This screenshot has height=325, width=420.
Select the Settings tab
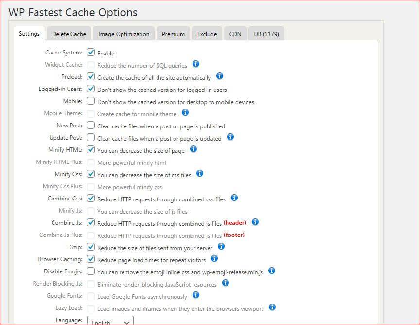tap(29, 34)
